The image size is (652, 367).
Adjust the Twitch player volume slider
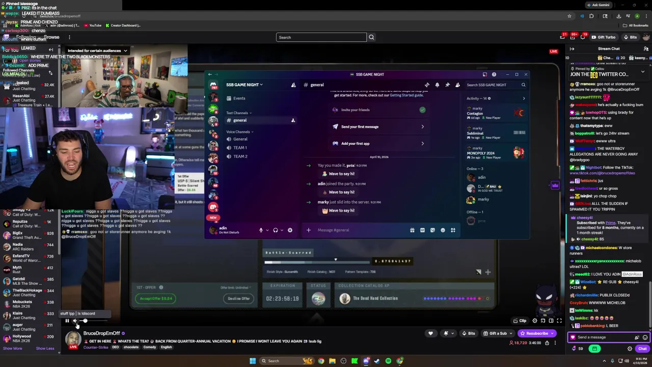click(94, 321)
